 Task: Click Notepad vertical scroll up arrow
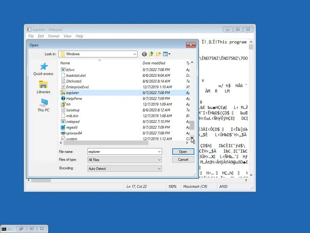(251, 42)
